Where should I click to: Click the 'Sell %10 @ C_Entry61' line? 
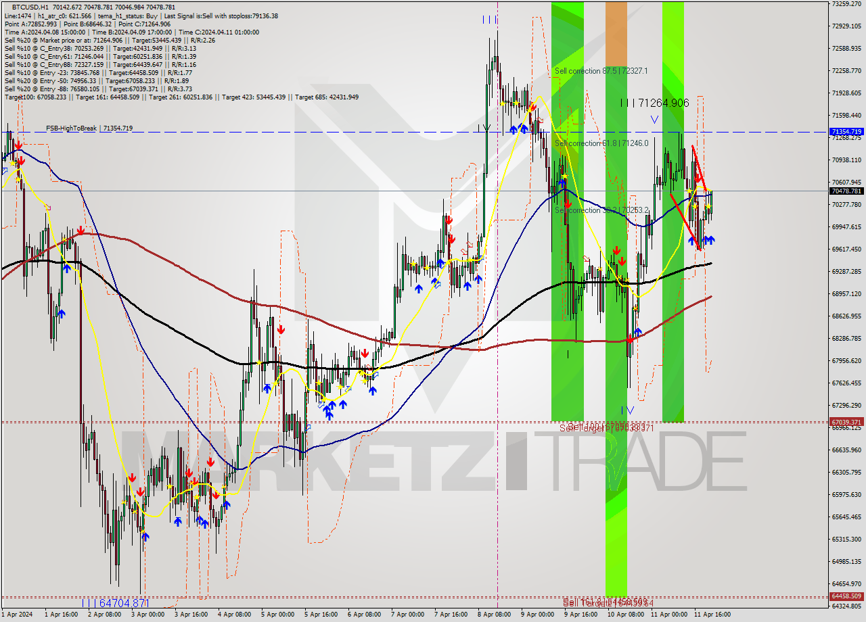click(x=100, y=56)
